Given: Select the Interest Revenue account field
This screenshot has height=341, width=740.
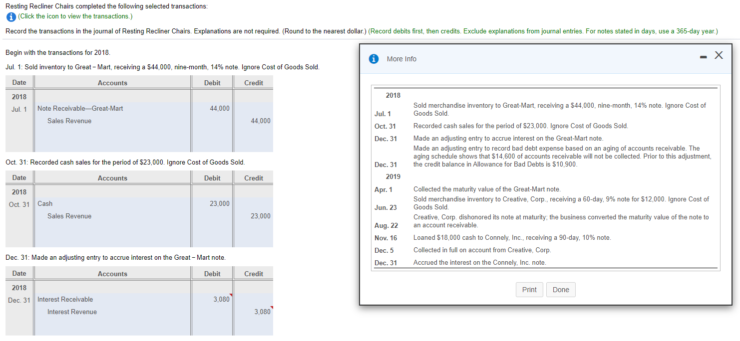Looking at the screenshot, I should (113, 312).
